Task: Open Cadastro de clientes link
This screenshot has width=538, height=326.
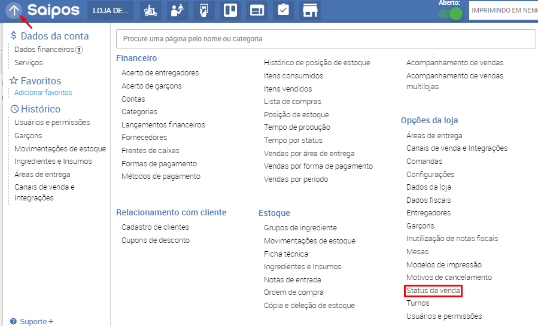Action: click(155, 227)
